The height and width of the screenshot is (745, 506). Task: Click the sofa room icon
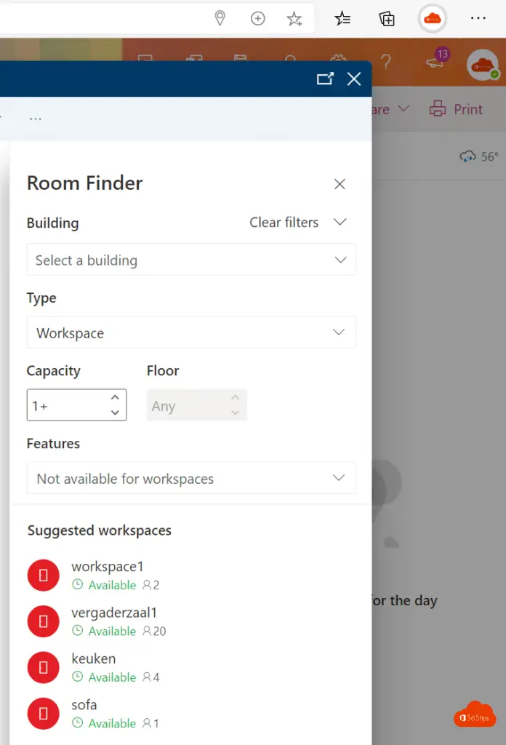[43, 713]
